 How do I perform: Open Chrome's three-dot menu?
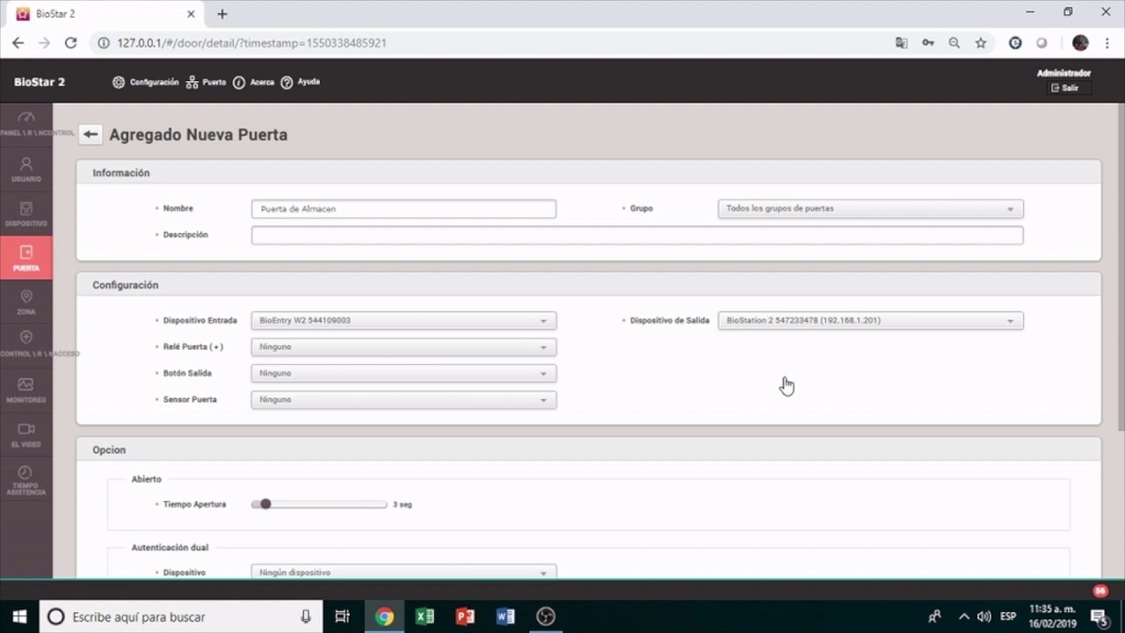(x=1107, y=42)
